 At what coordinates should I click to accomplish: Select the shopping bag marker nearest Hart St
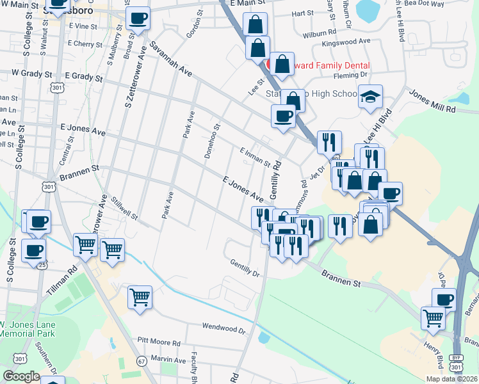pyautogui.click(x=256, y=24)
